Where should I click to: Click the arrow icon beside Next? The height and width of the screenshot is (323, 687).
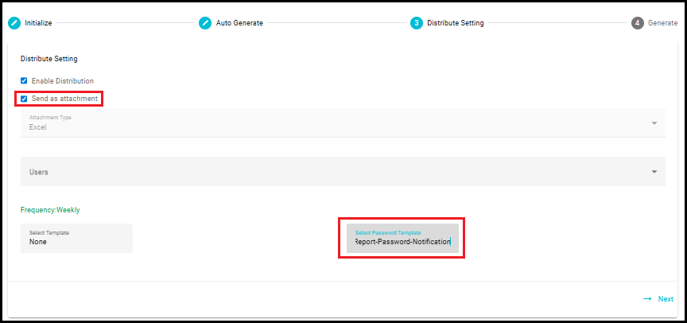(647, 299)
